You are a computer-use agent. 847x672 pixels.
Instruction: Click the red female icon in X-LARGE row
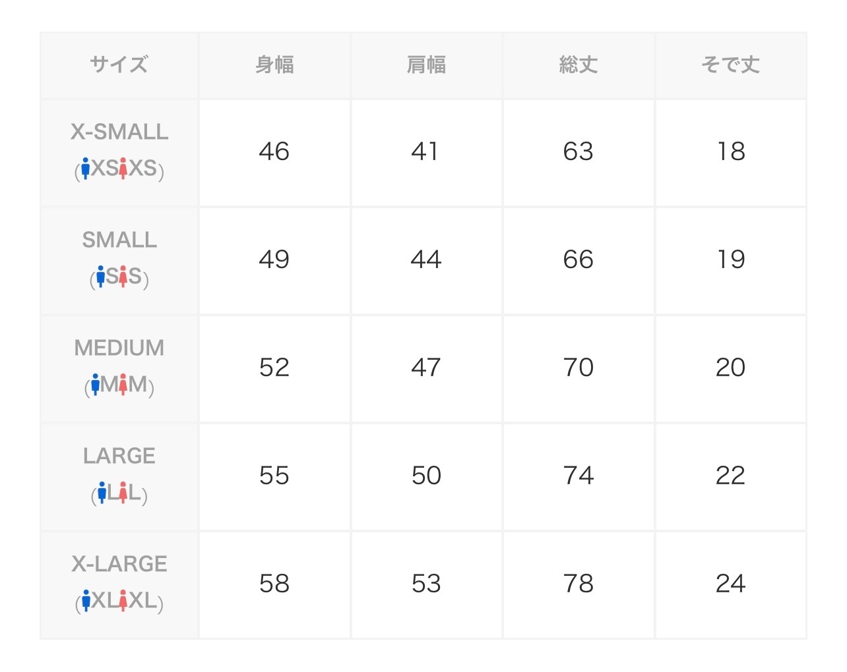tap(123, 601)
